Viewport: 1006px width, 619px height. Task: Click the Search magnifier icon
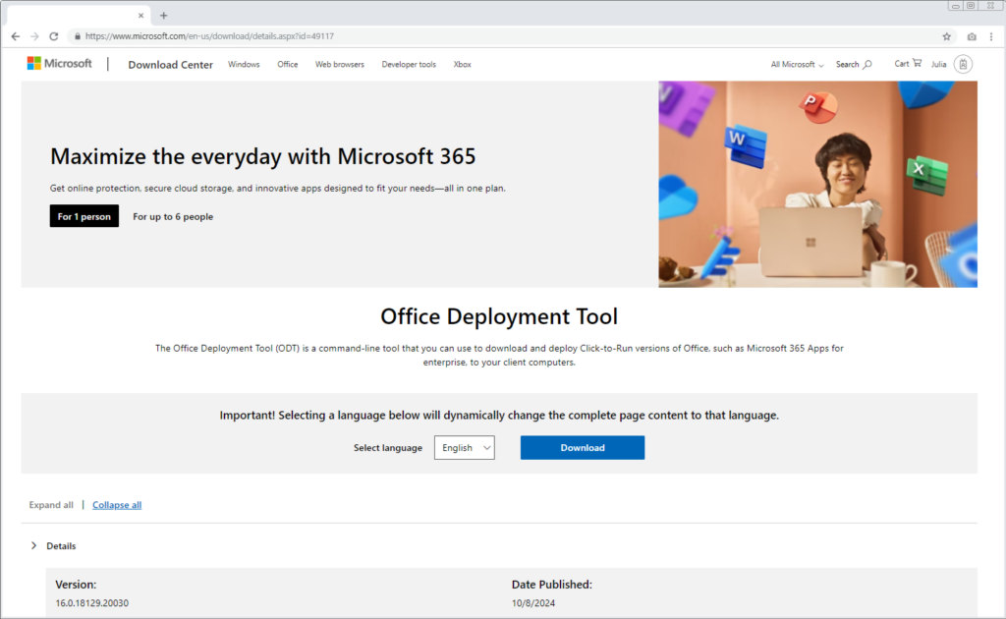[868, 63]
